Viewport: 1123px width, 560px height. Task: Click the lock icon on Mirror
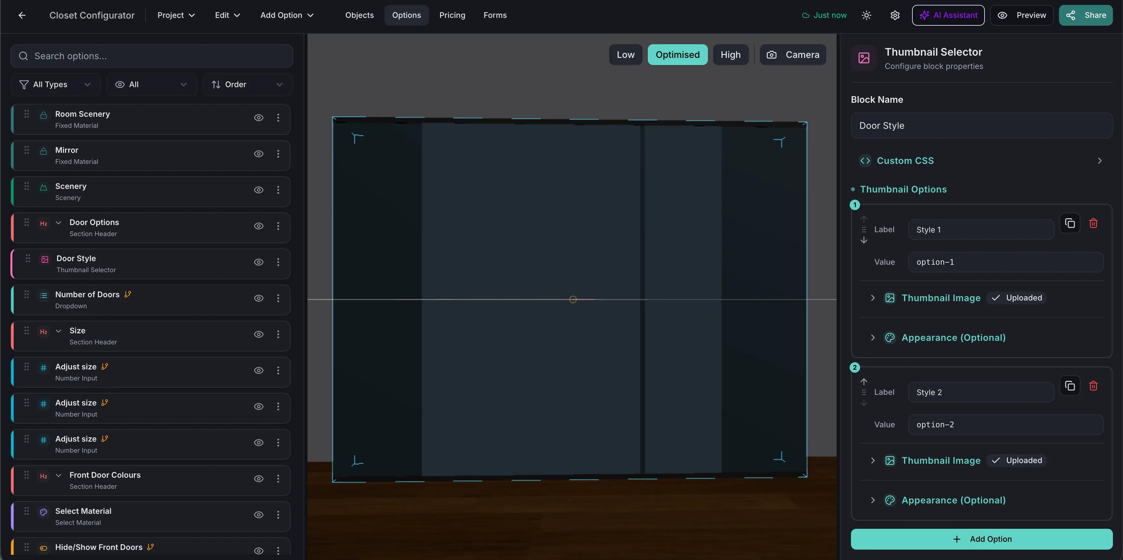coord(44,151)
